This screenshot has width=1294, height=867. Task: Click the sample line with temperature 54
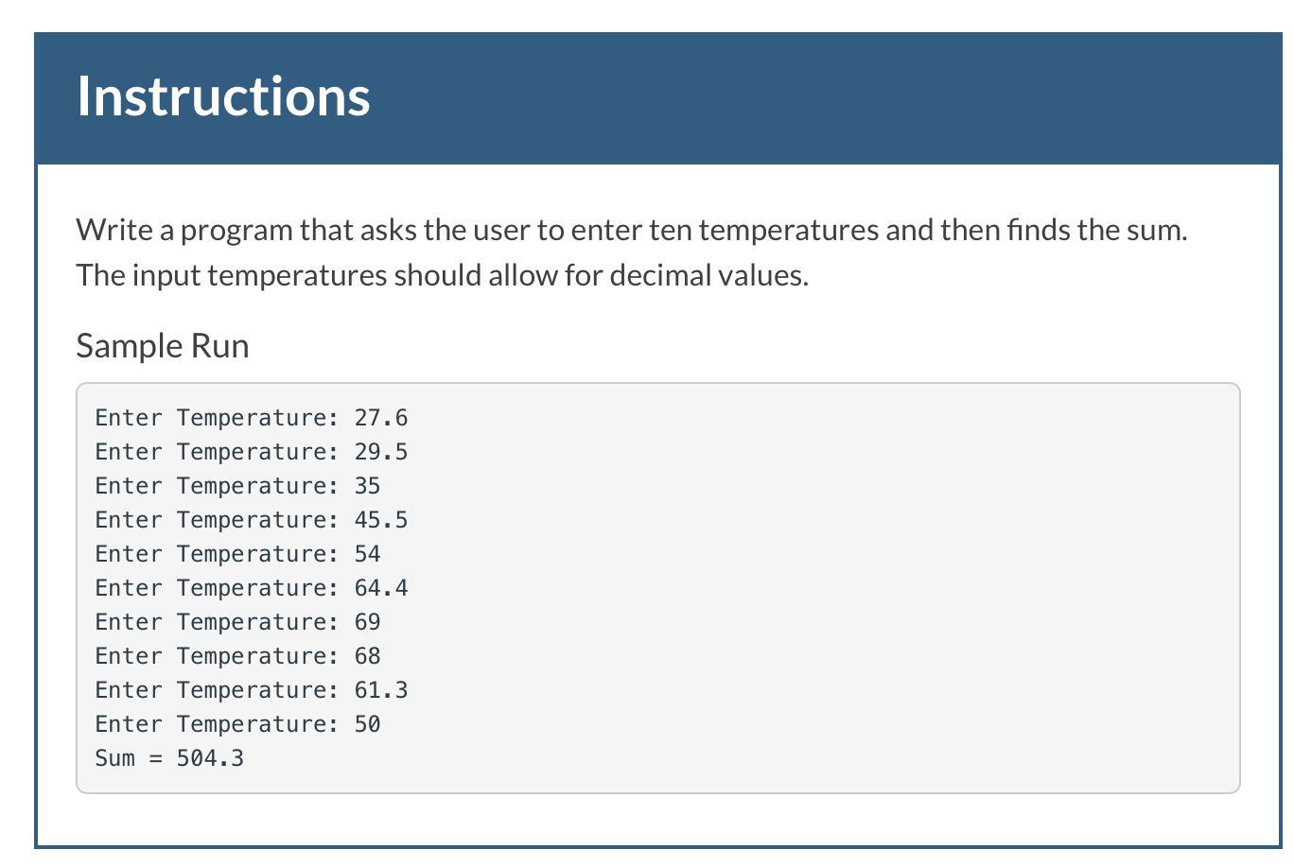[x=237, y=554]
